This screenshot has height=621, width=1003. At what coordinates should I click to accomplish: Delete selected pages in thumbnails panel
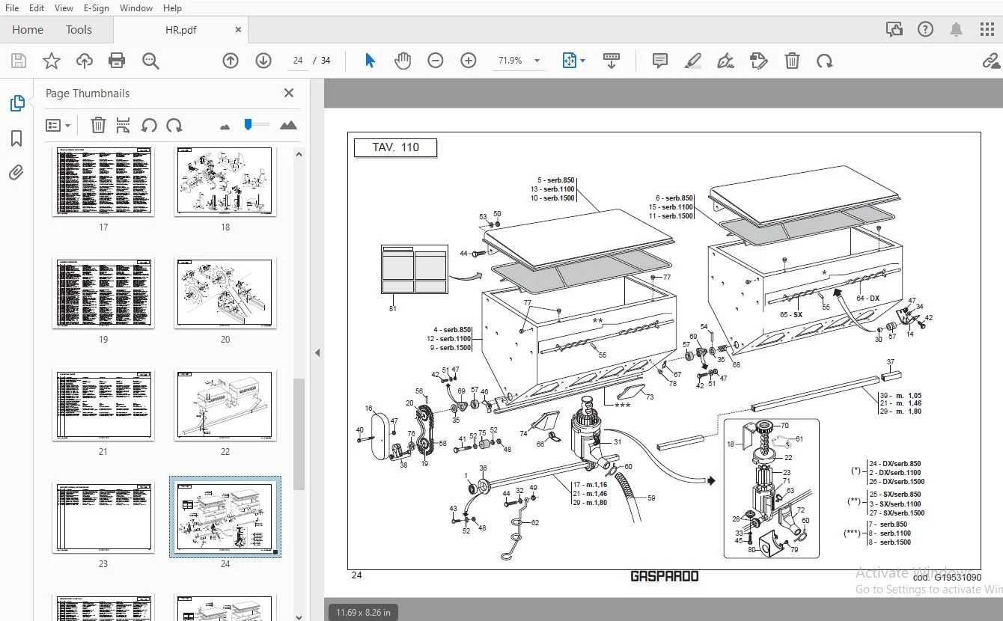click(x=98, y=125)
